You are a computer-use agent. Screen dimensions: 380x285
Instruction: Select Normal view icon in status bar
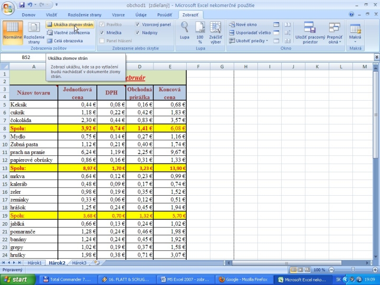(294, 270)
